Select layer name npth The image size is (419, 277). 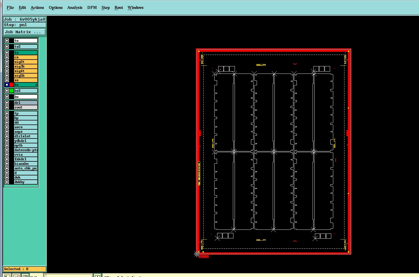tap(26, 145)
